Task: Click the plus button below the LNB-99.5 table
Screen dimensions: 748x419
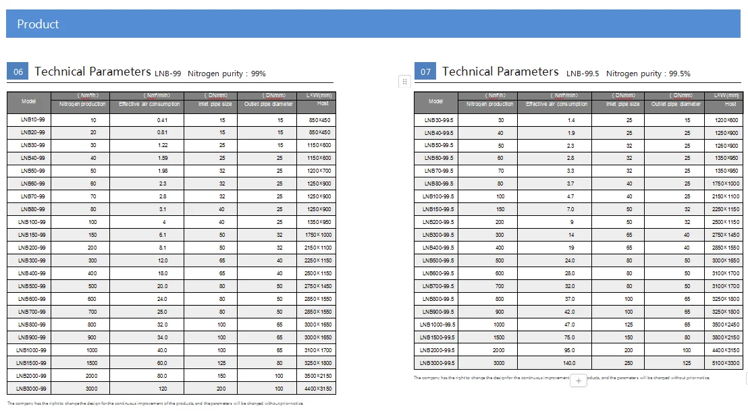Action: 578,381
